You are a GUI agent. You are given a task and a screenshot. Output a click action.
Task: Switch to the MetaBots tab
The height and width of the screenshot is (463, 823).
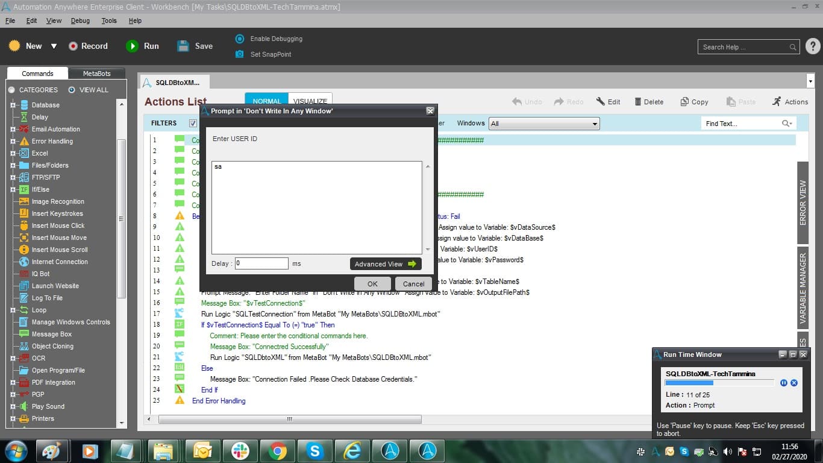(97, 74)
